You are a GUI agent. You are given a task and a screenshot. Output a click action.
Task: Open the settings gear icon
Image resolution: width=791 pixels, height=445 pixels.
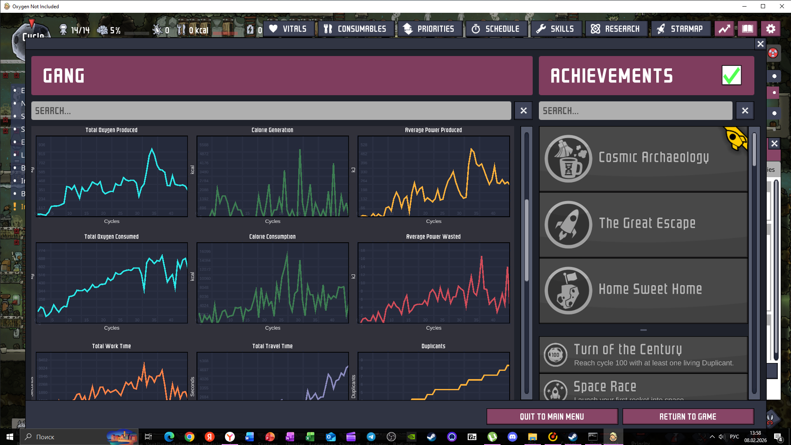[x=770, y=29]
